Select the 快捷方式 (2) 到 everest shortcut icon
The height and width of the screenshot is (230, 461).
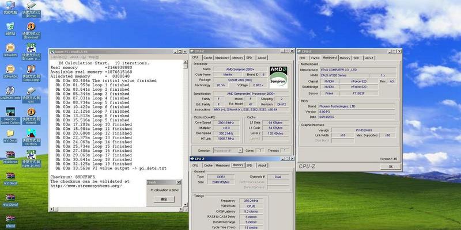(31, 30)
